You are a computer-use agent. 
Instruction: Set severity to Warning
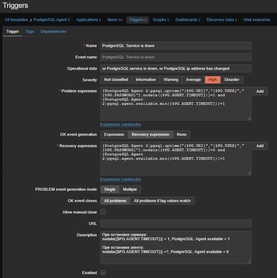[171, 79]
